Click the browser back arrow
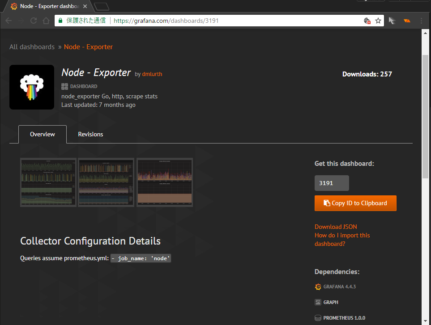The image size is (431, 325). pyautogui.click(x=9, y=21)
